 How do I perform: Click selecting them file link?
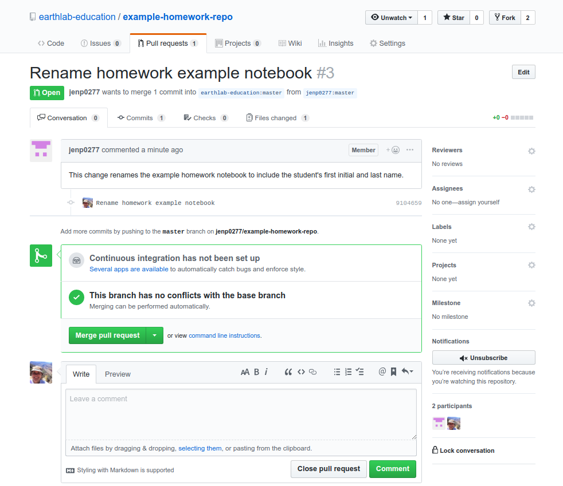(x=200, y=448)
